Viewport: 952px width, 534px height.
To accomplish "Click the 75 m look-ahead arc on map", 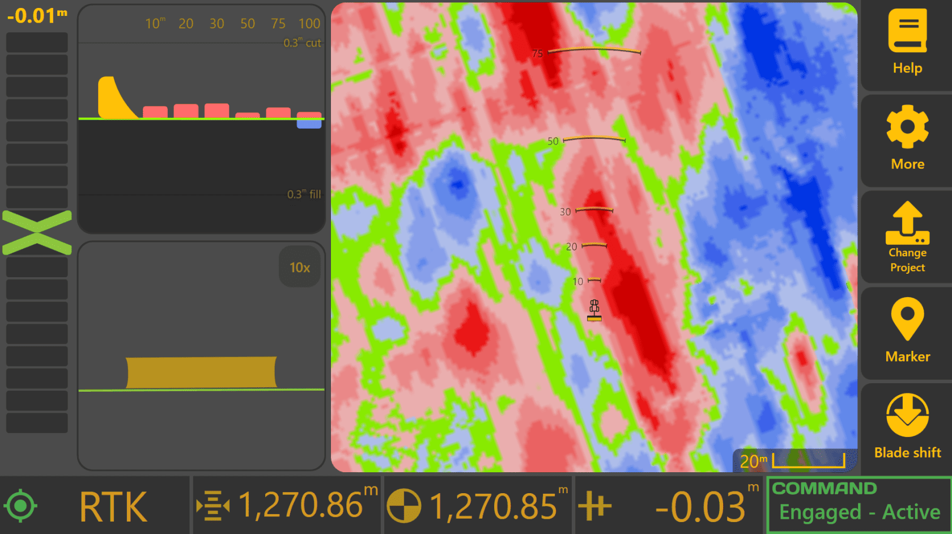I will tap(594, 51).
